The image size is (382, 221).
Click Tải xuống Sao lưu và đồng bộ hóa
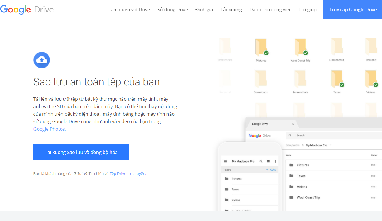(x=81, y=152)
